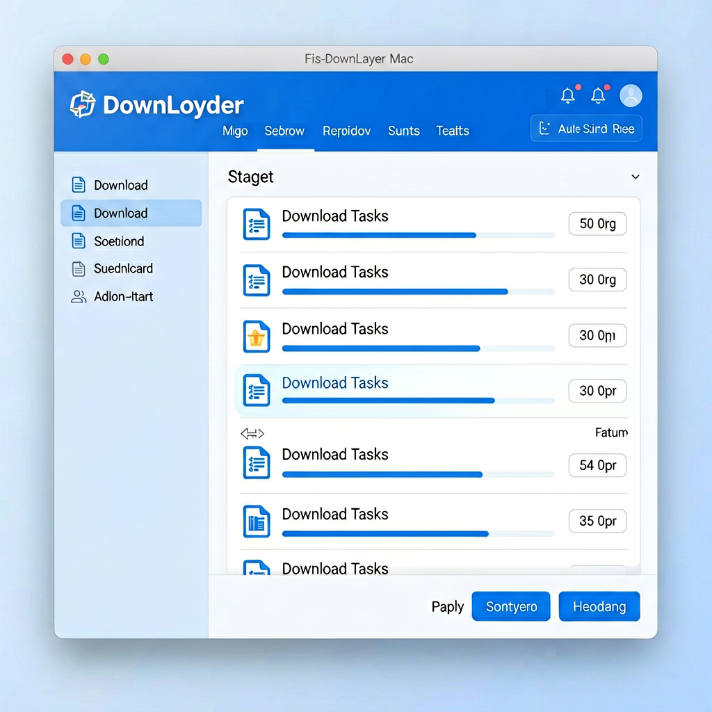The image size is (712, 712).
Task: Click the DownLoyder logo icon
Action: pyautogui.click(x=83, y=104)
